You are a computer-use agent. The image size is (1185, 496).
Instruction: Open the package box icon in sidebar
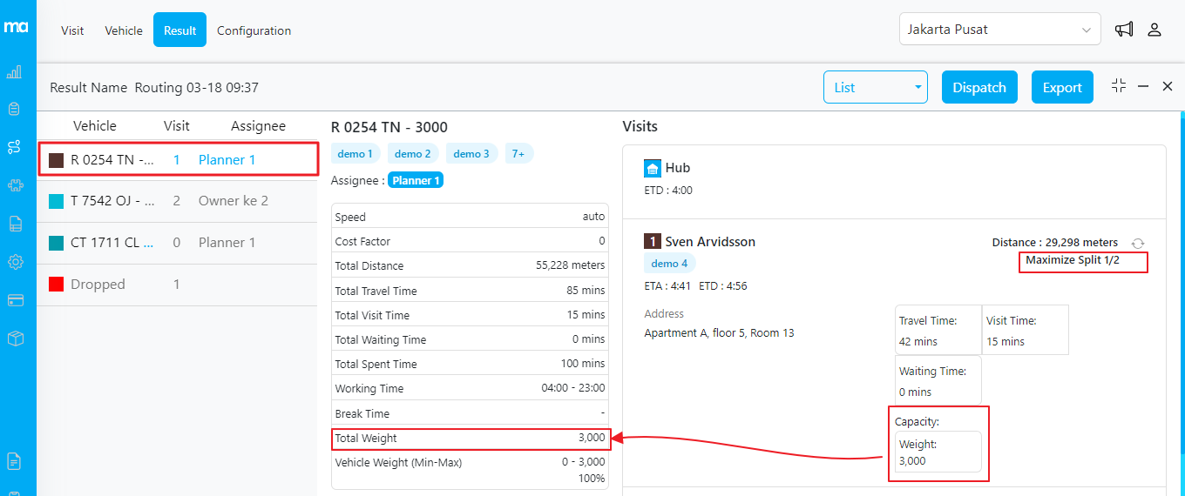tap(15, 338)
